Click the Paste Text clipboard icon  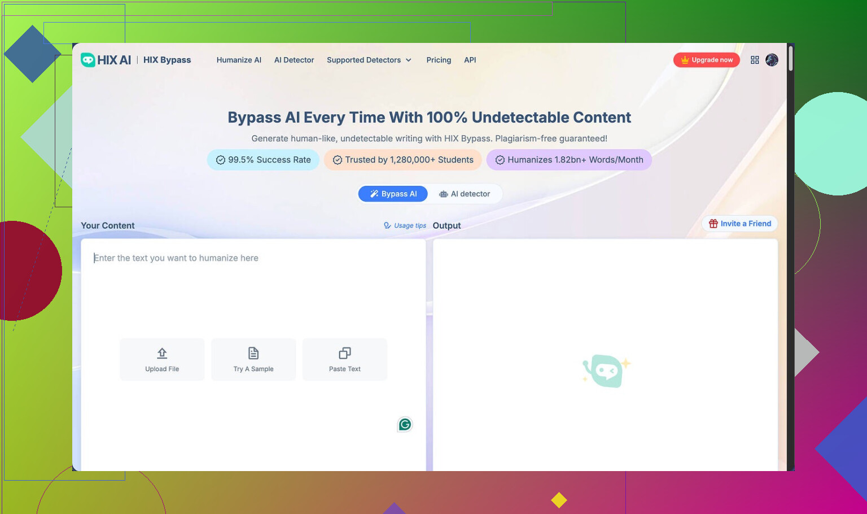pos(345,353)
